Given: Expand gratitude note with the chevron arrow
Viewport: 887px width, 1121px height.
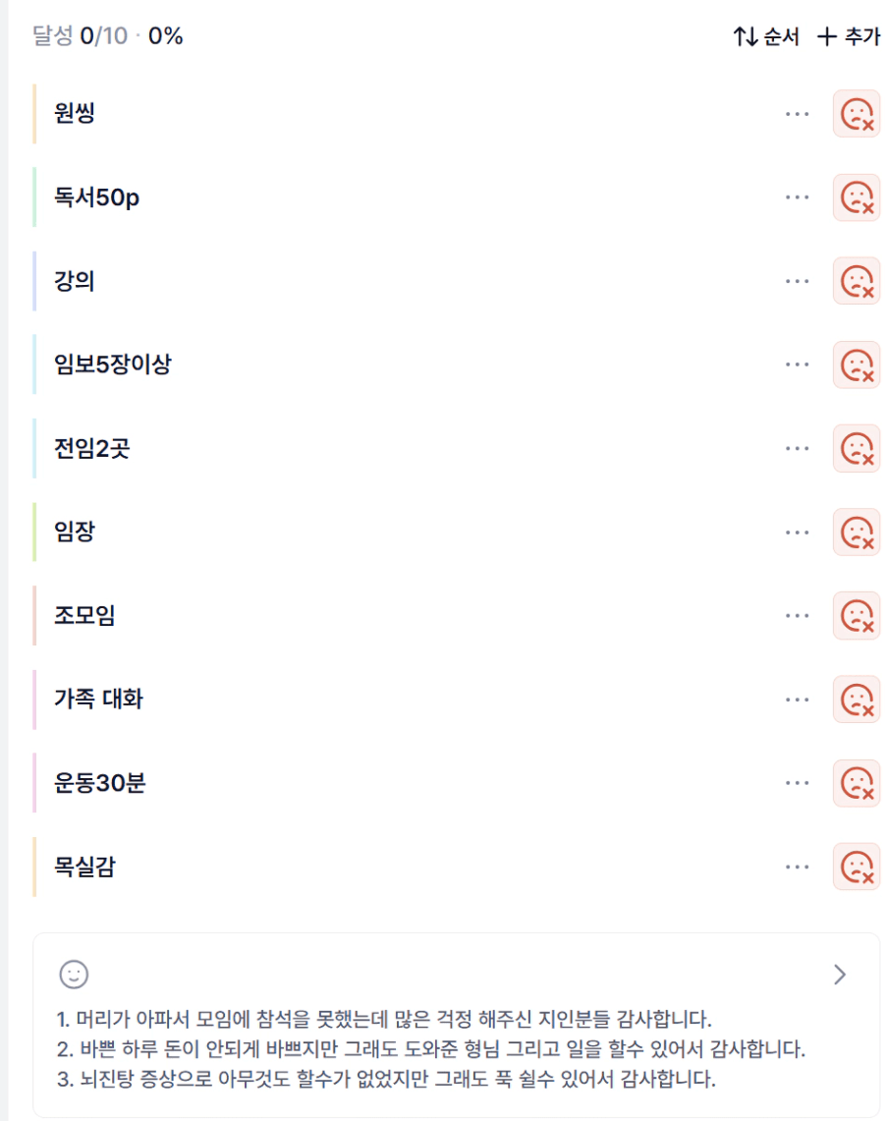Looking at the screenshot, I should click(x=839, y=974).
